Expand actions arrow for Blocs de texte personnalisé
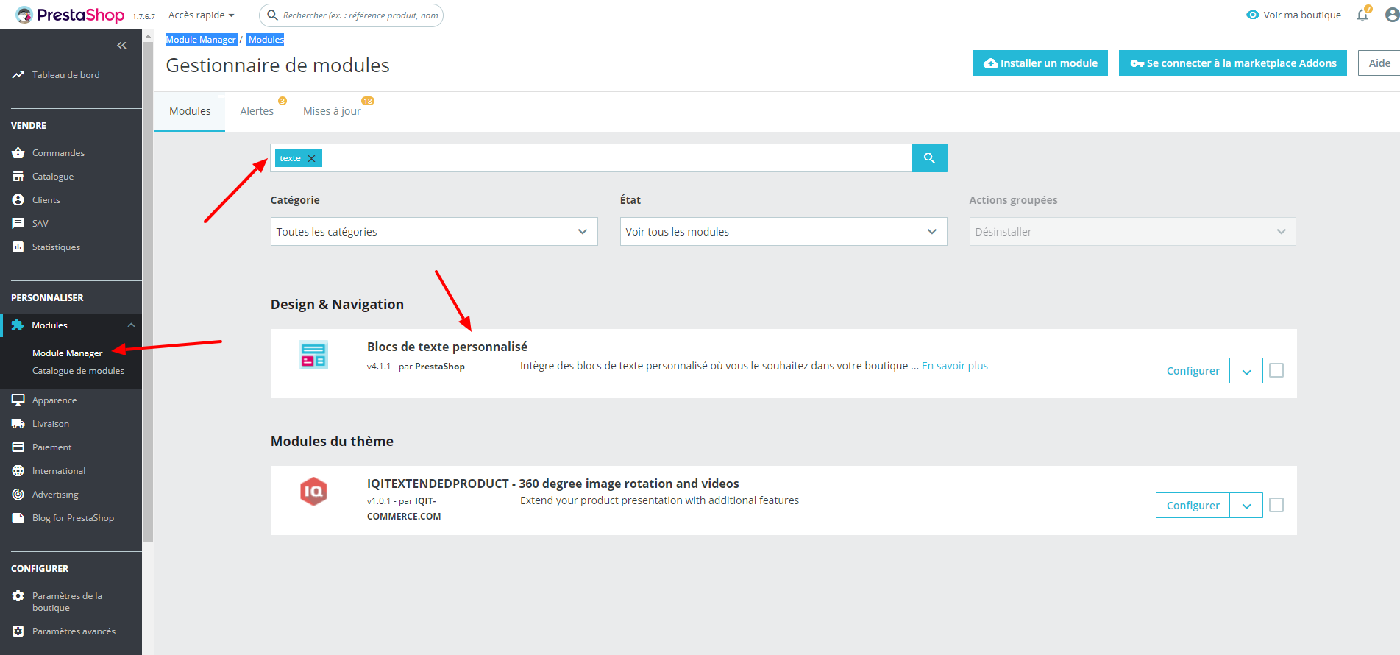The width and height of the screenshot is (1400, 655). pos(1246,371)
